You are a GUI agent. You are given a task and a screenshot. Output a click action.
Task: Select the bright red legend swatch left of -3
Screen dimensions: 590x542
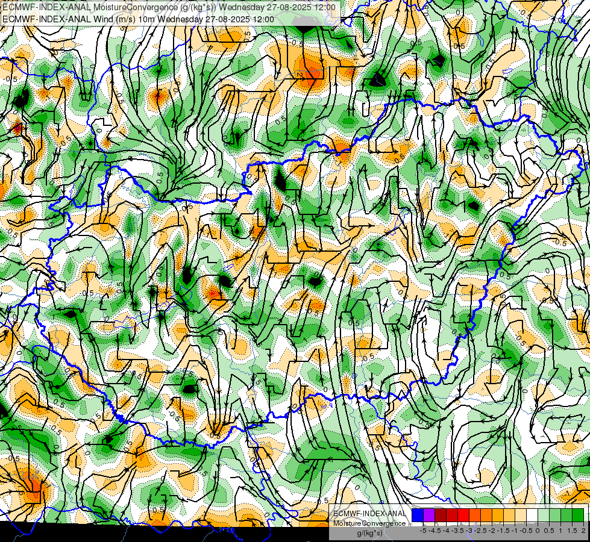coord(463,516)
